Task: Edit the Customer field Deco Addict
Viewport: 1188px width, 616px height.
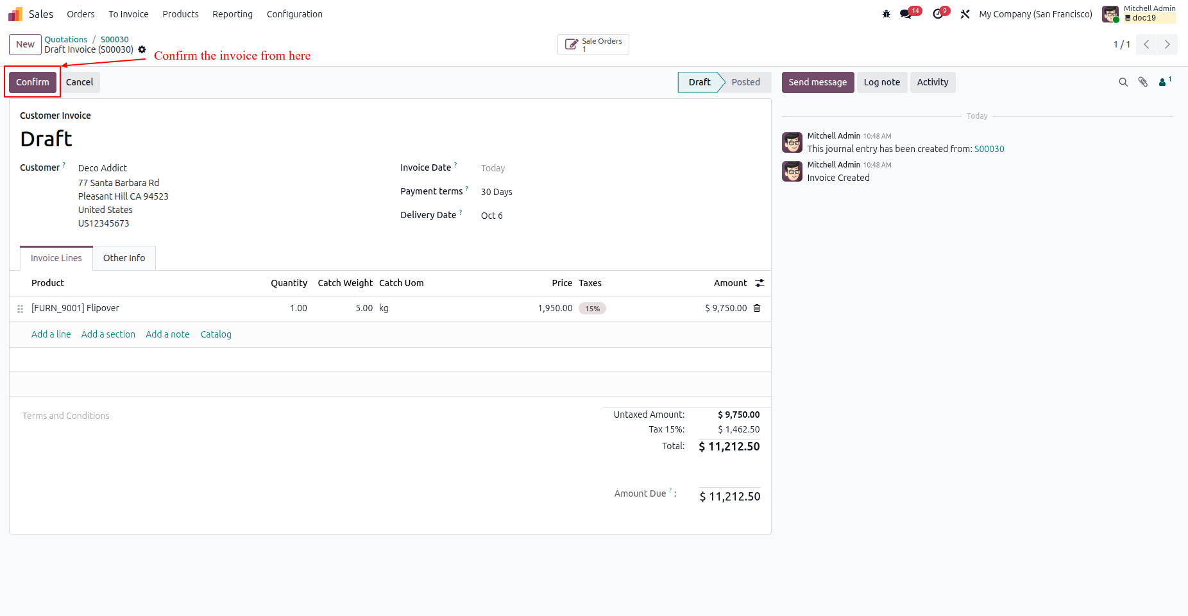Action: click(x=103, y=168)
